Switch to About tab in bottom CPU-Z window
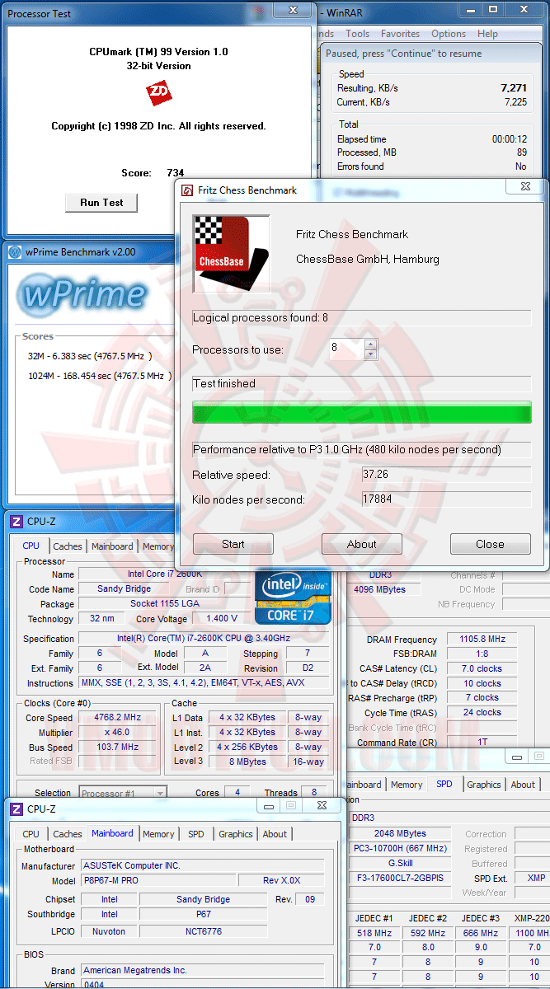Viewport: 550px width, 989px height. (x=275, y=834)
